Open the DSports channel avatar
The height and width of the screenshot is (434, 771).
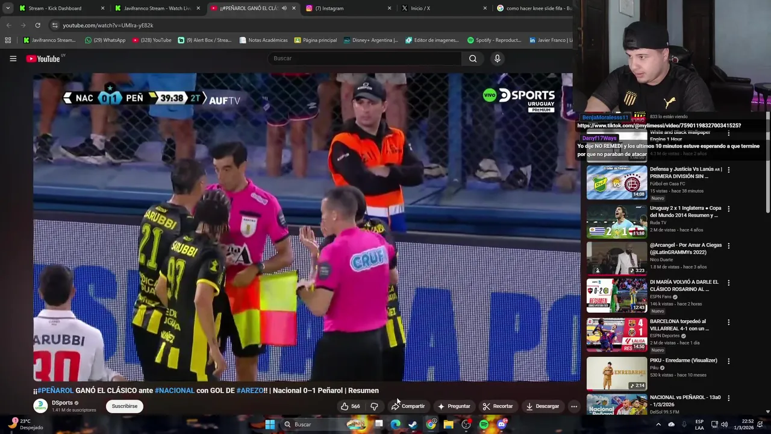coord(40,406)
